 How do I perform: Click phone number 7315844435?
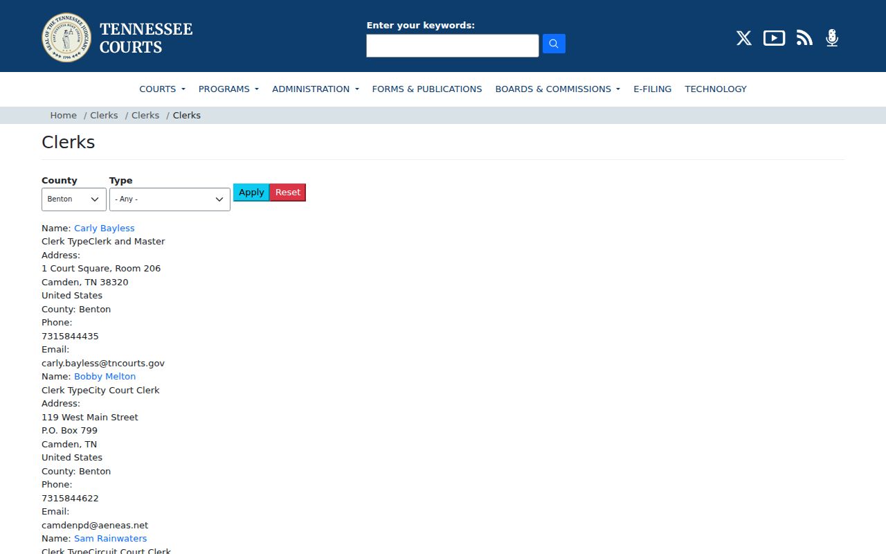pyautogui.click(x=70, y=336)
